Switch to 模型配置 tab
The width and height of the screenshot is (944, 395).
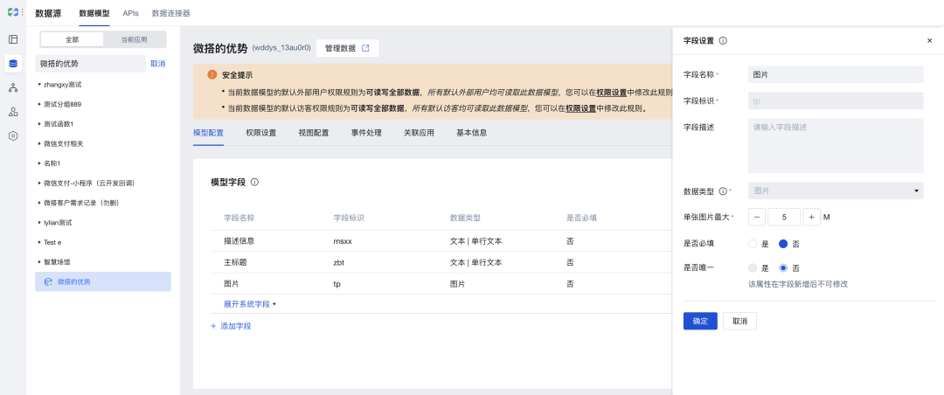click(208, 133)
